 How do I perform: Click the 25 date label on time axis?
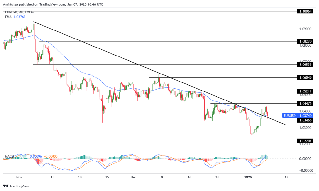pos(107,177)
